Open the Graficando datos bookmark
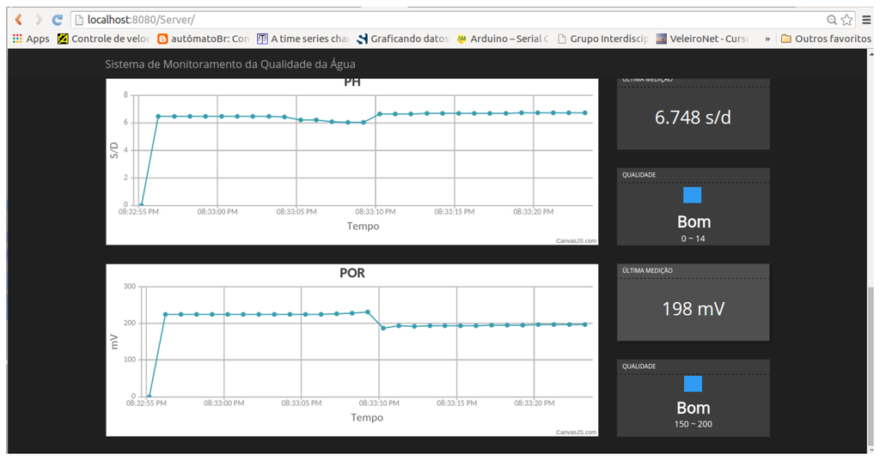 point(402,39)
